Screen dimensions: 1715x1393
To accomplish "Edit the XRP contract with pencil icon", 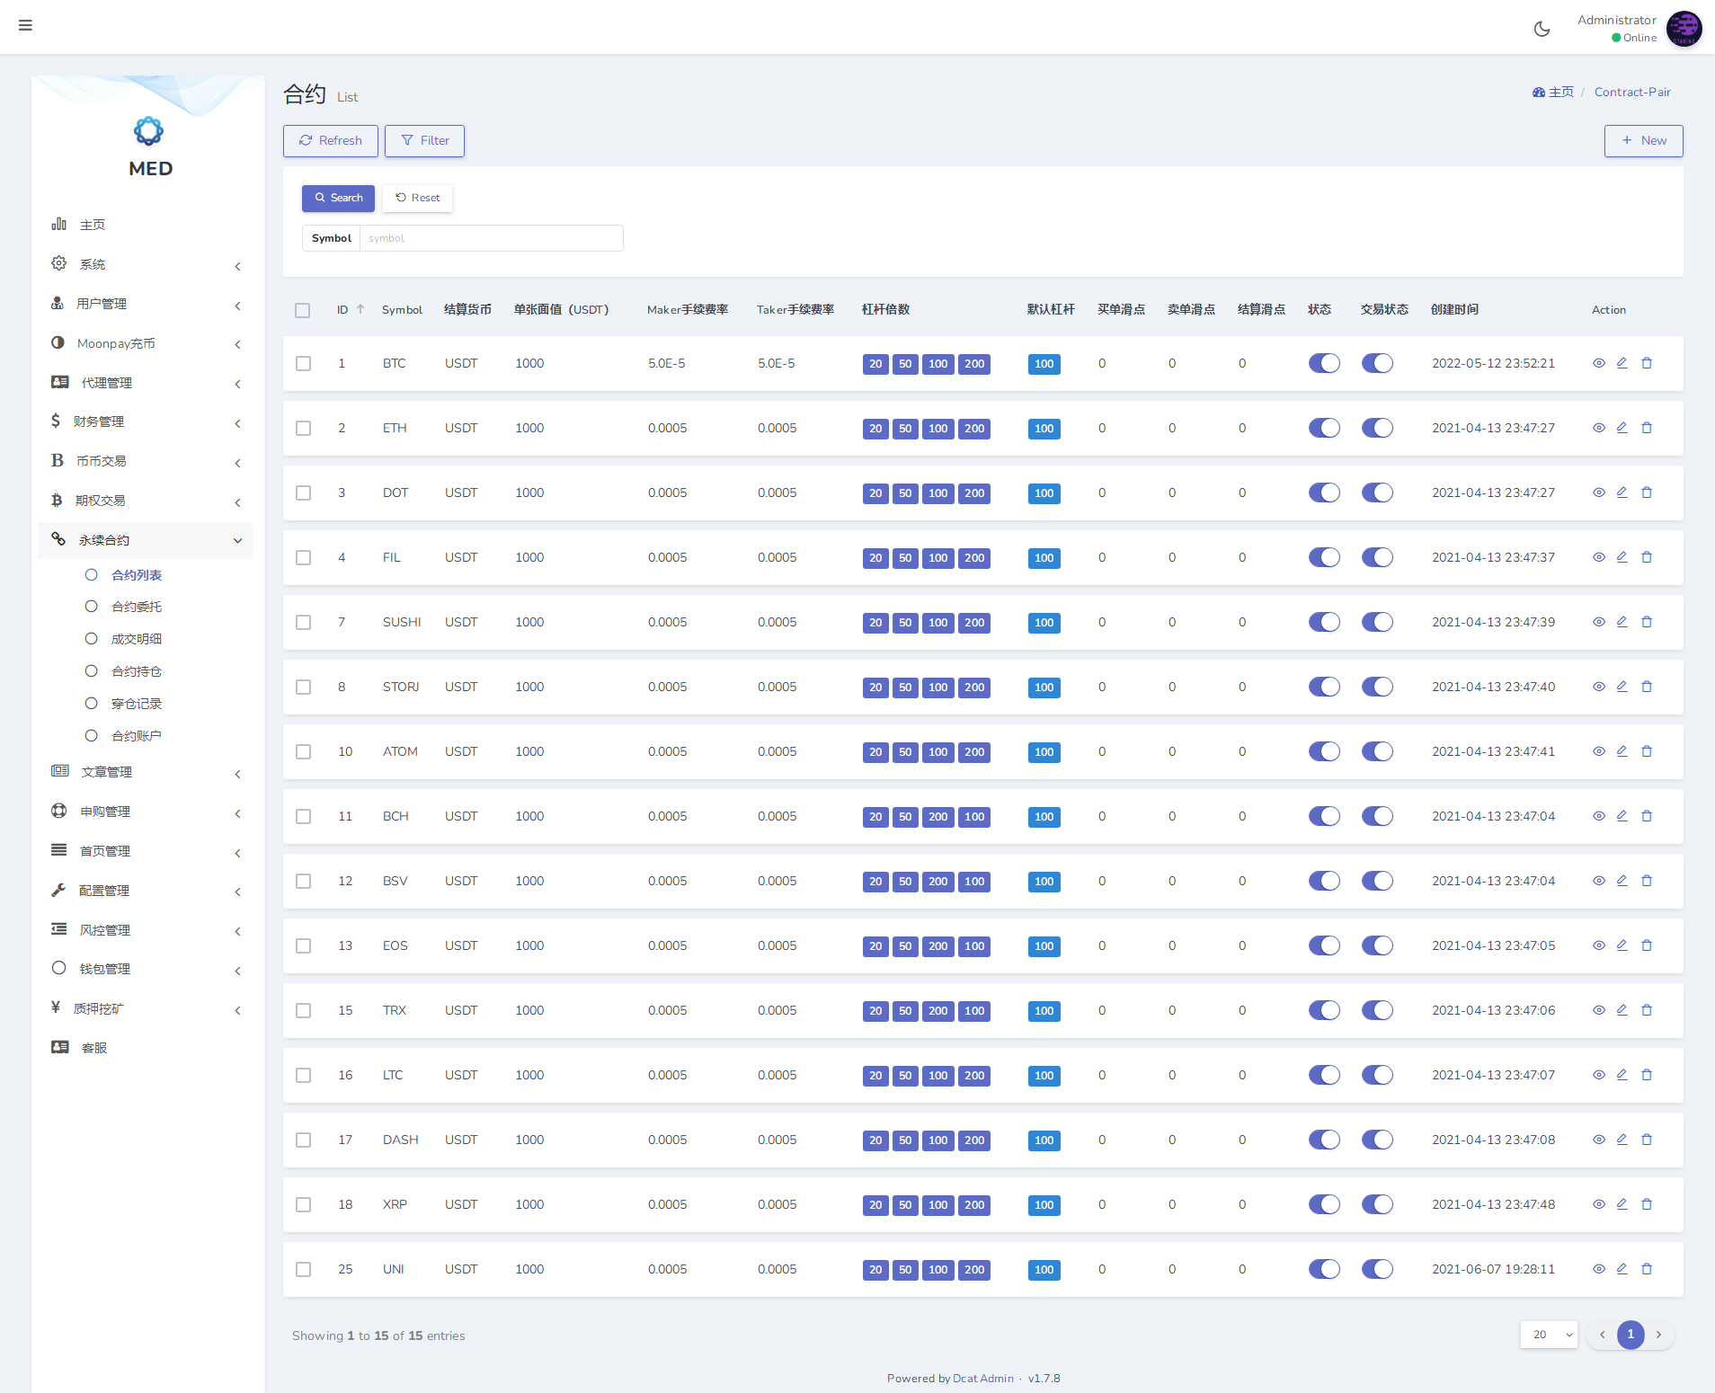I will point(1622,1204).
